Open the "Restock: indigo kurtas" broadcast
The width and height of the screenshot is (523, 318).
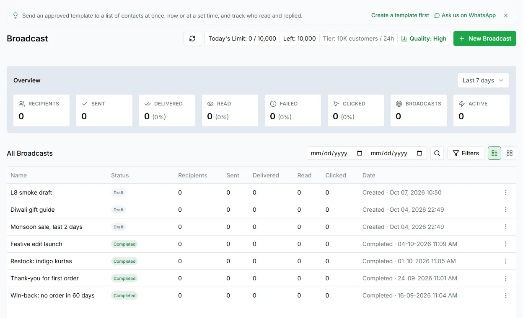[x=41, y=261]
